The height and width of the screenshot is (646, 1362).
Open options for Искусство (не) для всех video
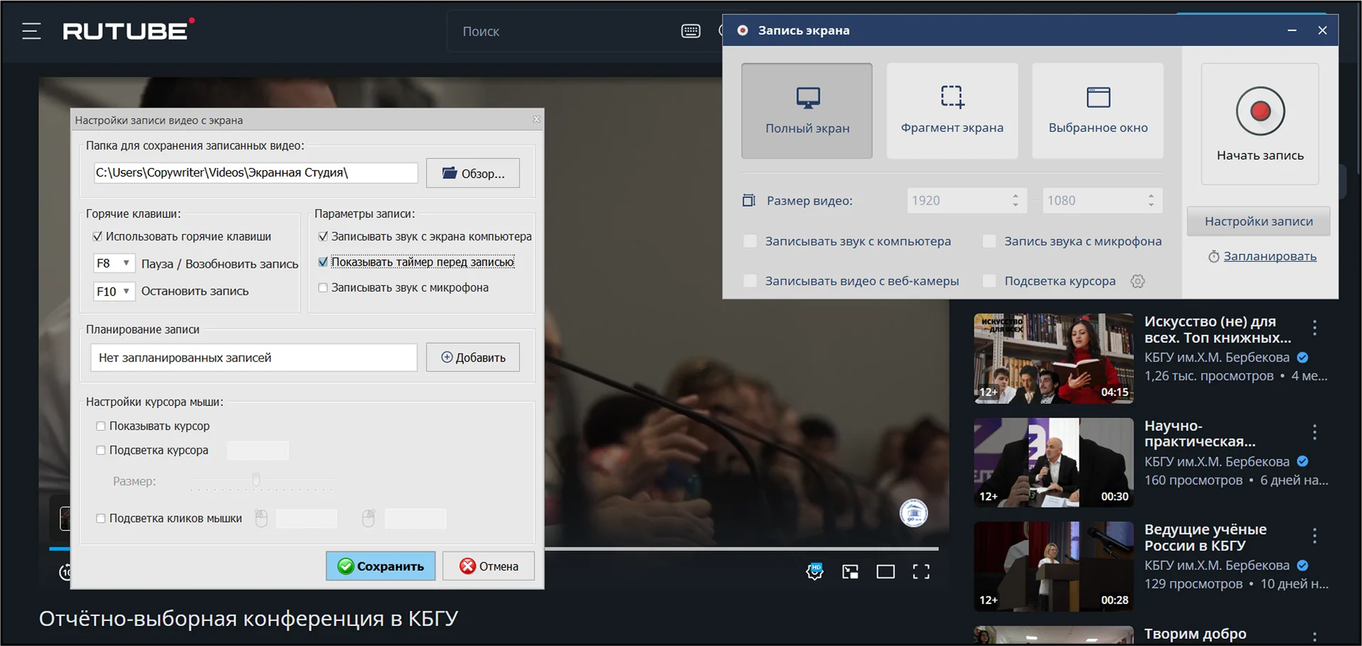[1314, 327]
